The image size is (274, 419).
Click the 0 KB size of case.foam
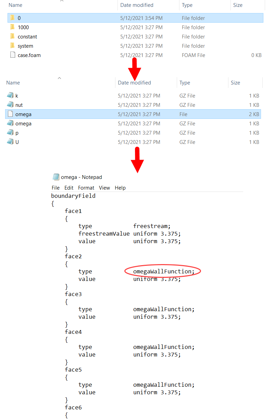click(x=257, y=55)
